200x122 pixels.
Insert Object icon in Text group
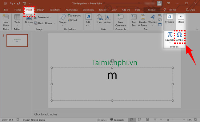(160, 24)
